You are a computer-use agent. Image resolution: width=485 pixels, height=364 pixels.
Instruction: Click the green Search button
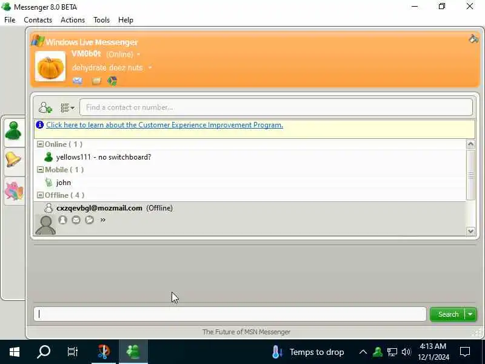coord(447,314)
